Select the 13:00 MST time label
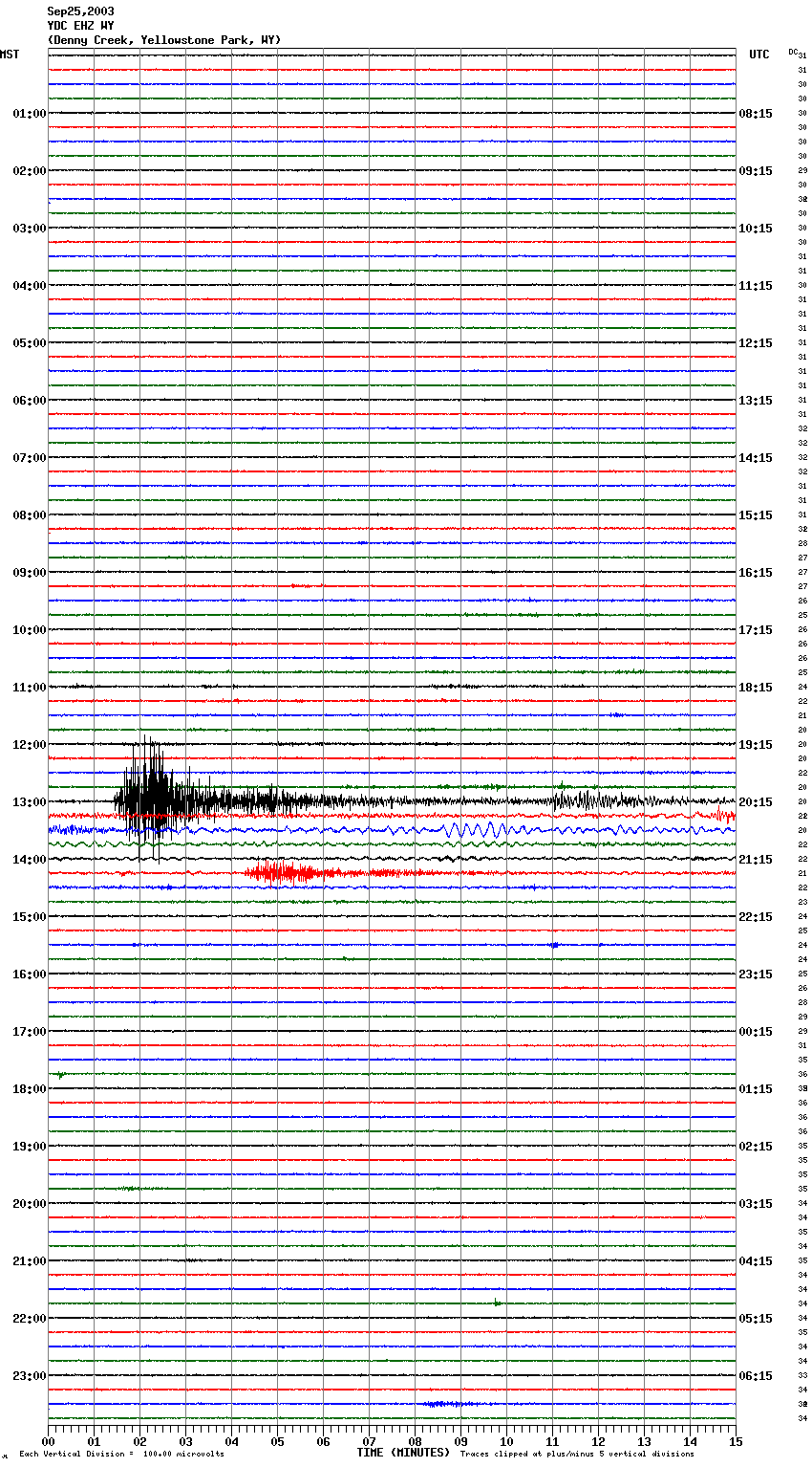This screenshot has width=812, height=1467. [30, 802]
